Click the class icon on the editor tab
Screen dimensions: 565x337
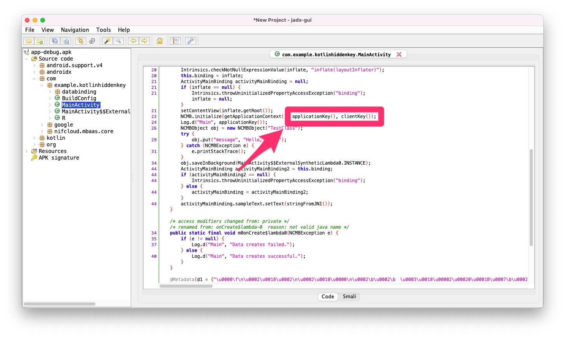click(x=277, y=54)
